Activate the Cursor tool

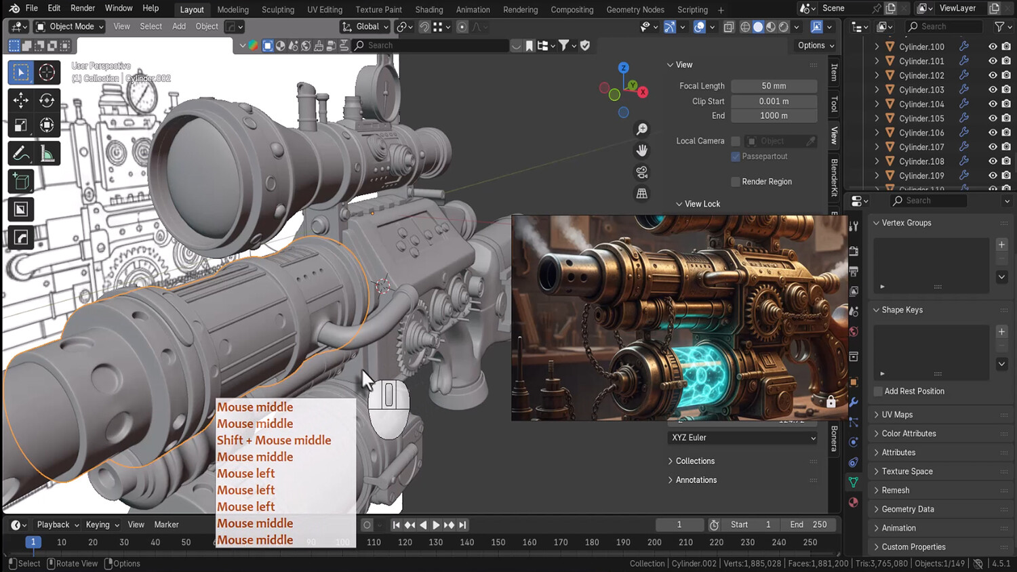coord(47,72)
